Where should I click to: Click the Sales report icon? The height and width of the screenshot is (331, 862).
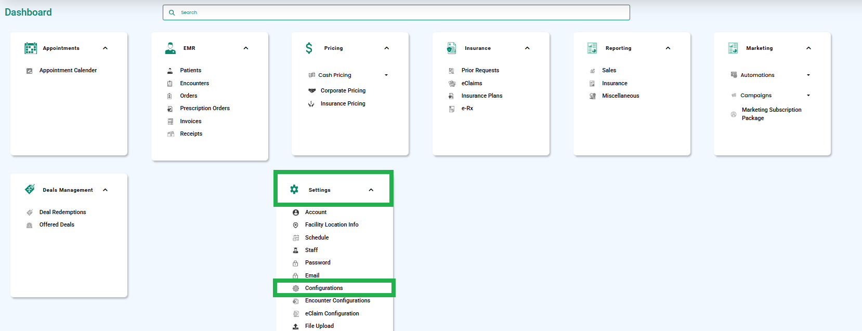click(593, 71)
